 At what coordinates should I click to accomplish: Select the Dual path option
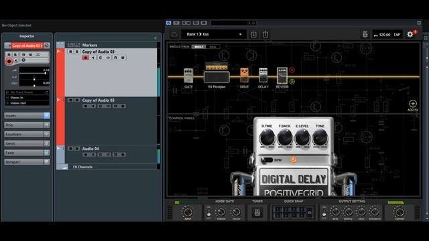coord(213,47)
